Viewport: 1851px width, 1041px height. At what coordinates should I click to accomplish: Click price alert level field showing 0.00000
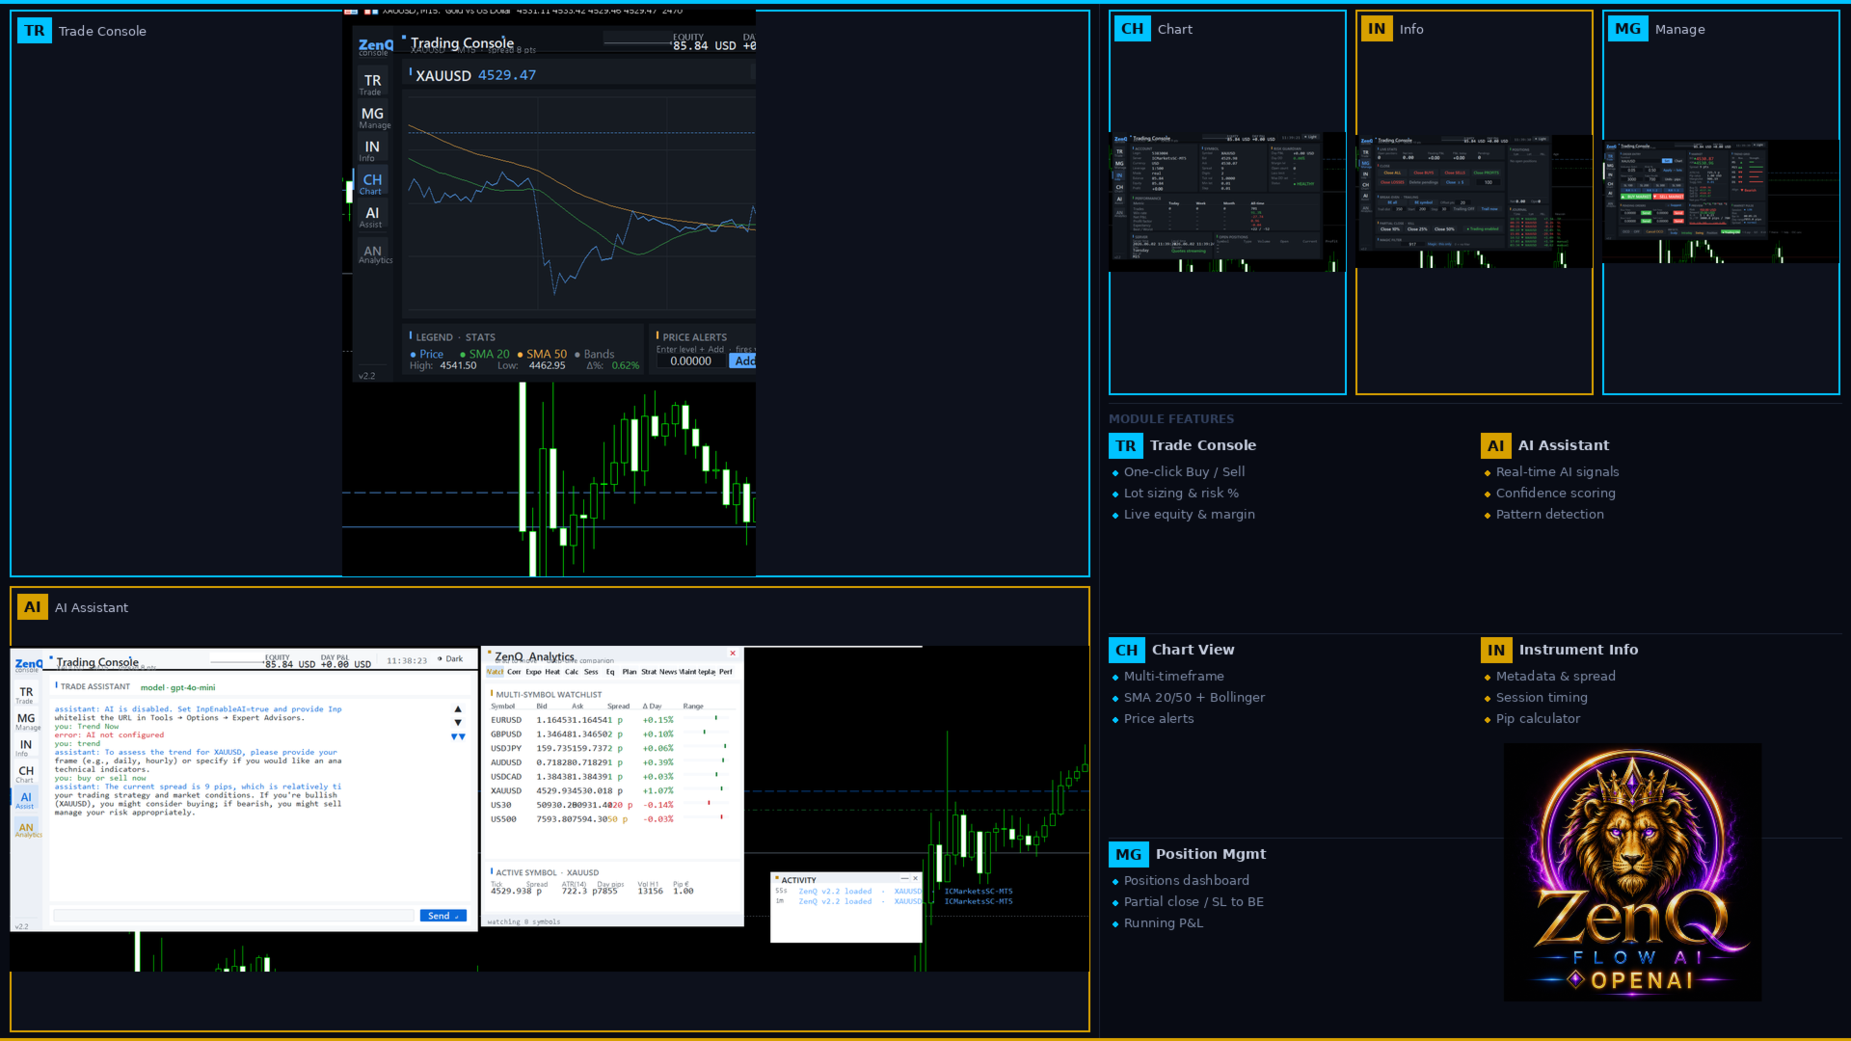click(691, 360)
